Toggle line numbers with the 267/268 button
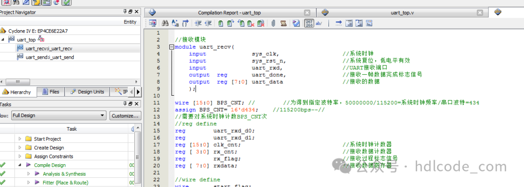 pyautogui.click(x=309, y=23)
